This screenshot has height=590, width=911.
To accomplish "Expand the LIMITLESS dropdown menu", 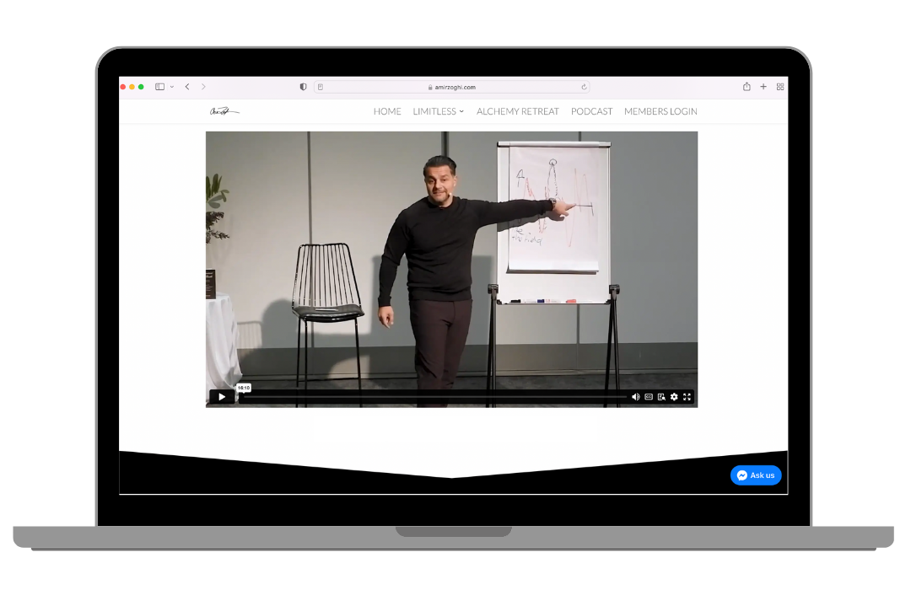I will tap(438, 111).
